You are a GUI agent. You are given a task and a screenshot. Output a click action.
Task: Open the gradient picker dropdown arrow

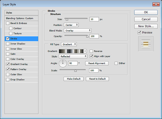click(85, 51)
